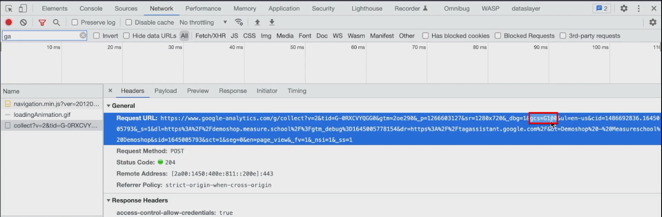Viewport: 662px width, 217px height.
Task: Filter requests by Fetch/XHR type
Action: pos(211,35)
